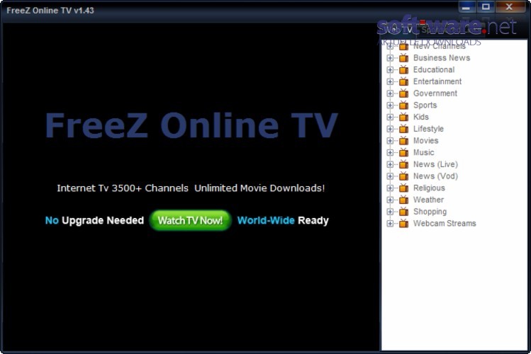Open the Webcam Streams plus box
The image size is (531, 354).
390,224
